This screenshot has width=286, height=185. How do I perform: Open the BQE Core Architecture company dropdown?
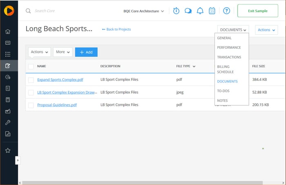point(144,11)
